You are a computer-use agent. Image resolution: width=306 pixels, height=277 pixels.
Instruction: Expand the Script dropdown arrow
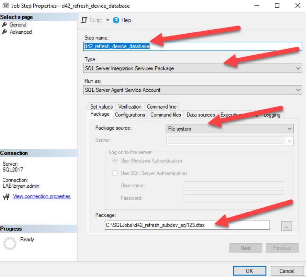point(107,20)
